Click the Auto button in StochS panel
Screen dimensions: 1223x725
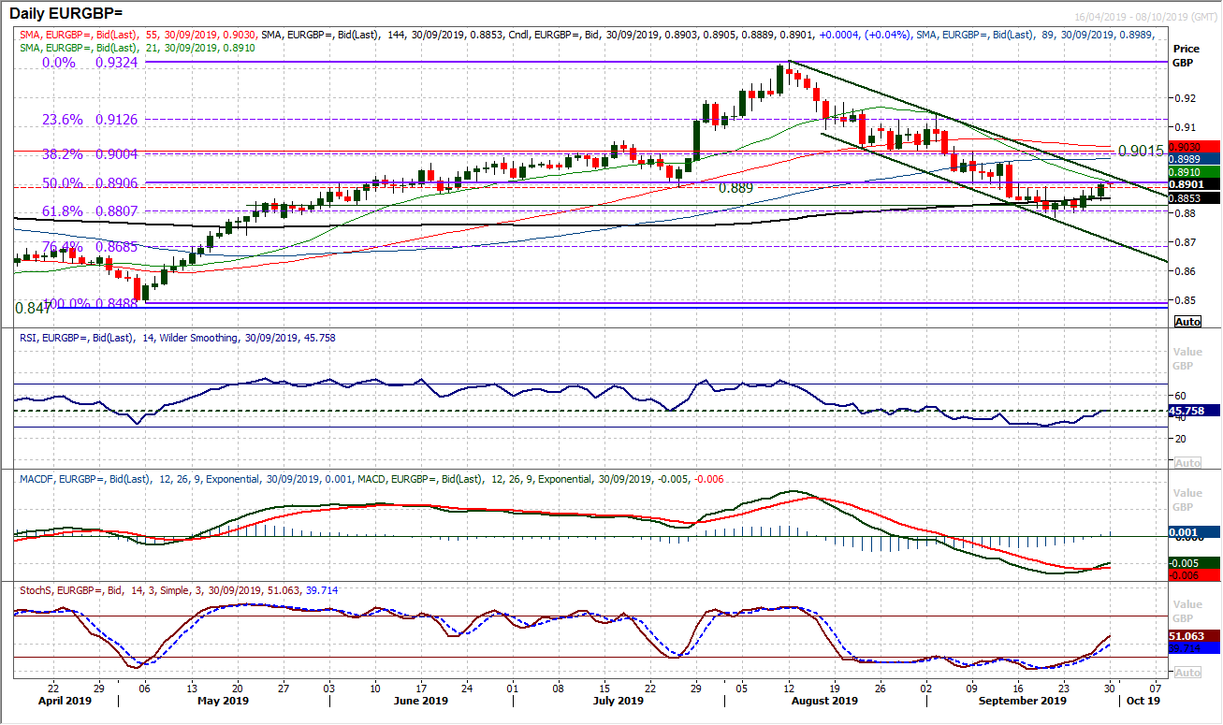click(1187, 673)
